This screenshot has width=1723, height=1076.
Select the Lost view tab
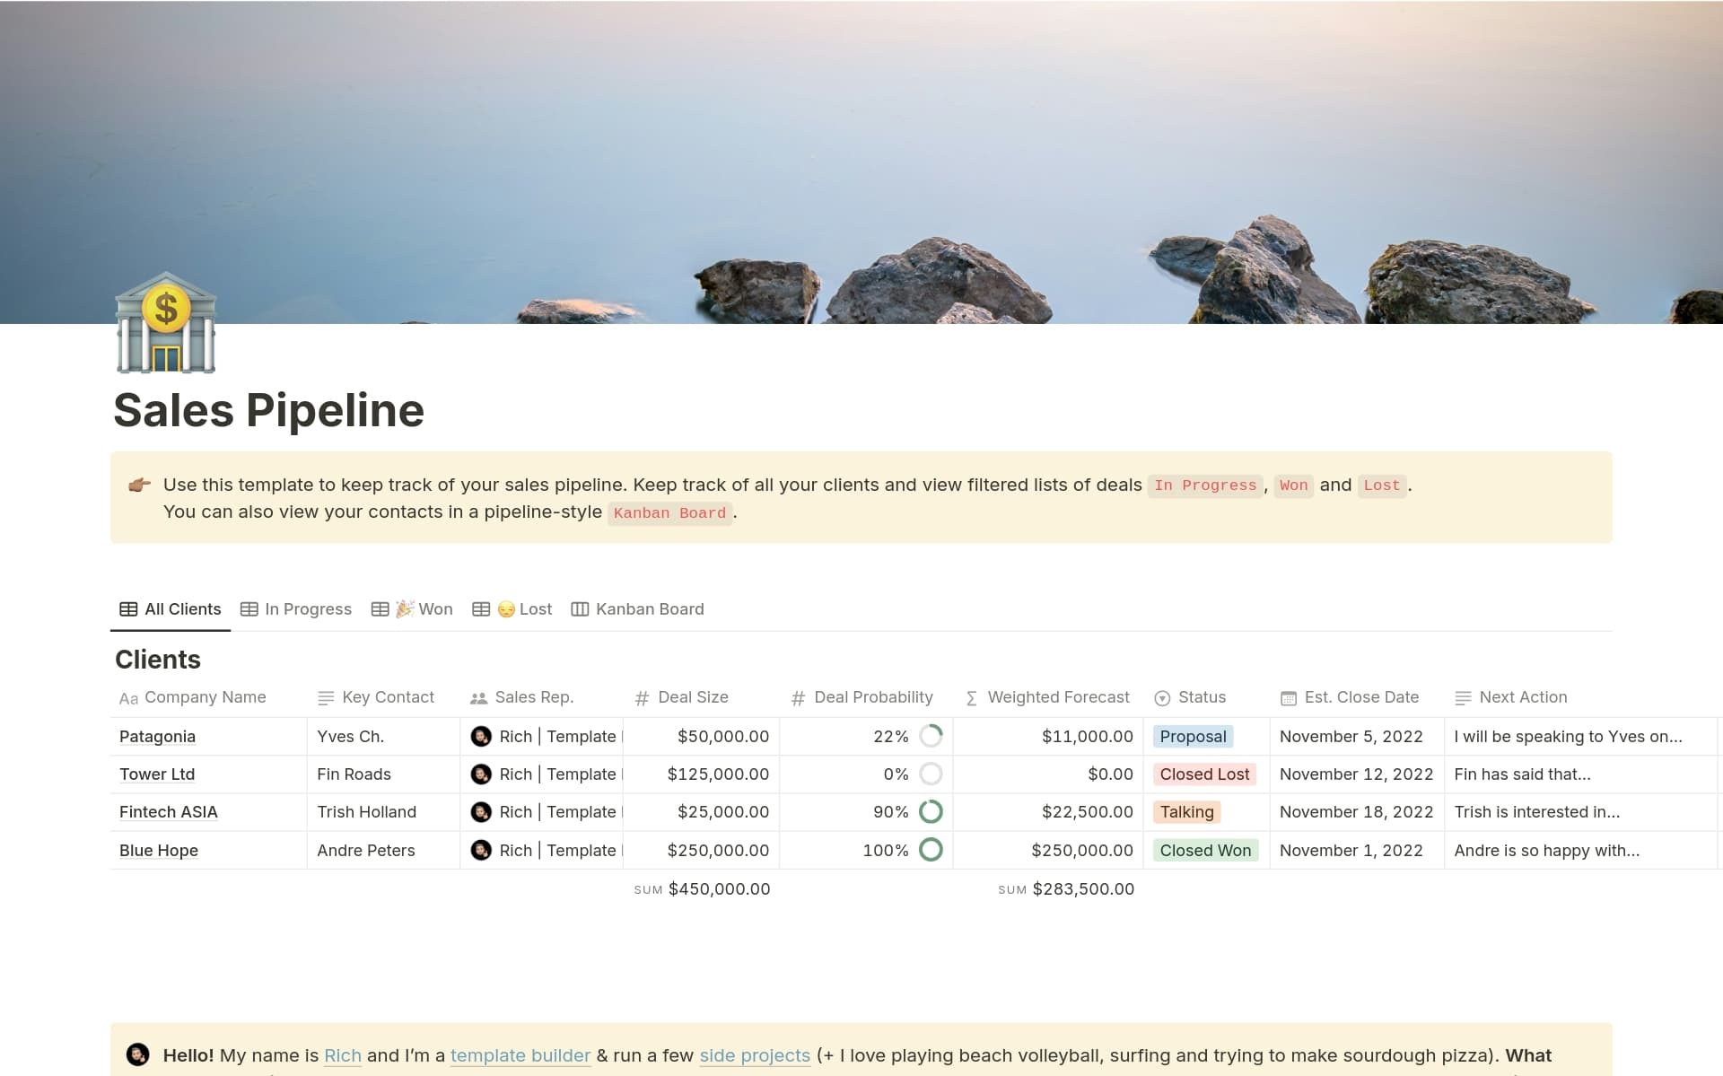point(512,609)
